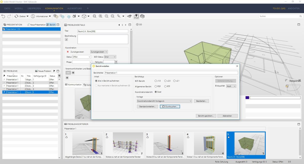
Task: Choose PDF for Allgemeiner Bericht
Action: [156, 86]
